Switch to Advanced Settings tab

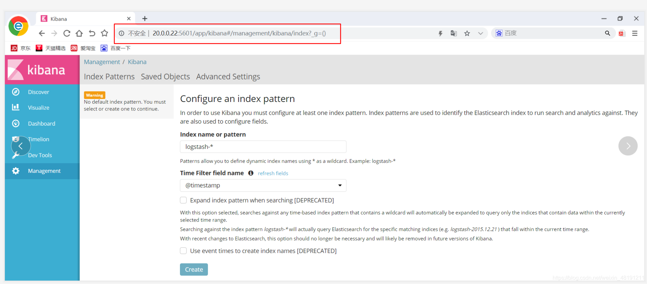228,77
